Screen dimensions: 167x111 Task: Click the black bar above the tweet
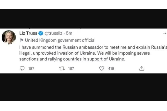click(x=83, y=19)
